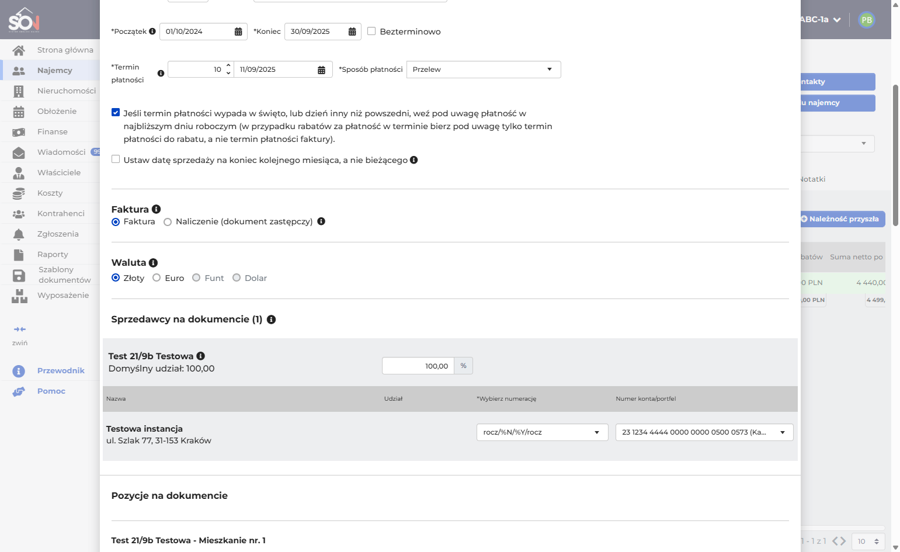The height and width of the screenshot is (552, 900).
Task: Go to Najemcy in the sidebar
Action: coord(50,71)
